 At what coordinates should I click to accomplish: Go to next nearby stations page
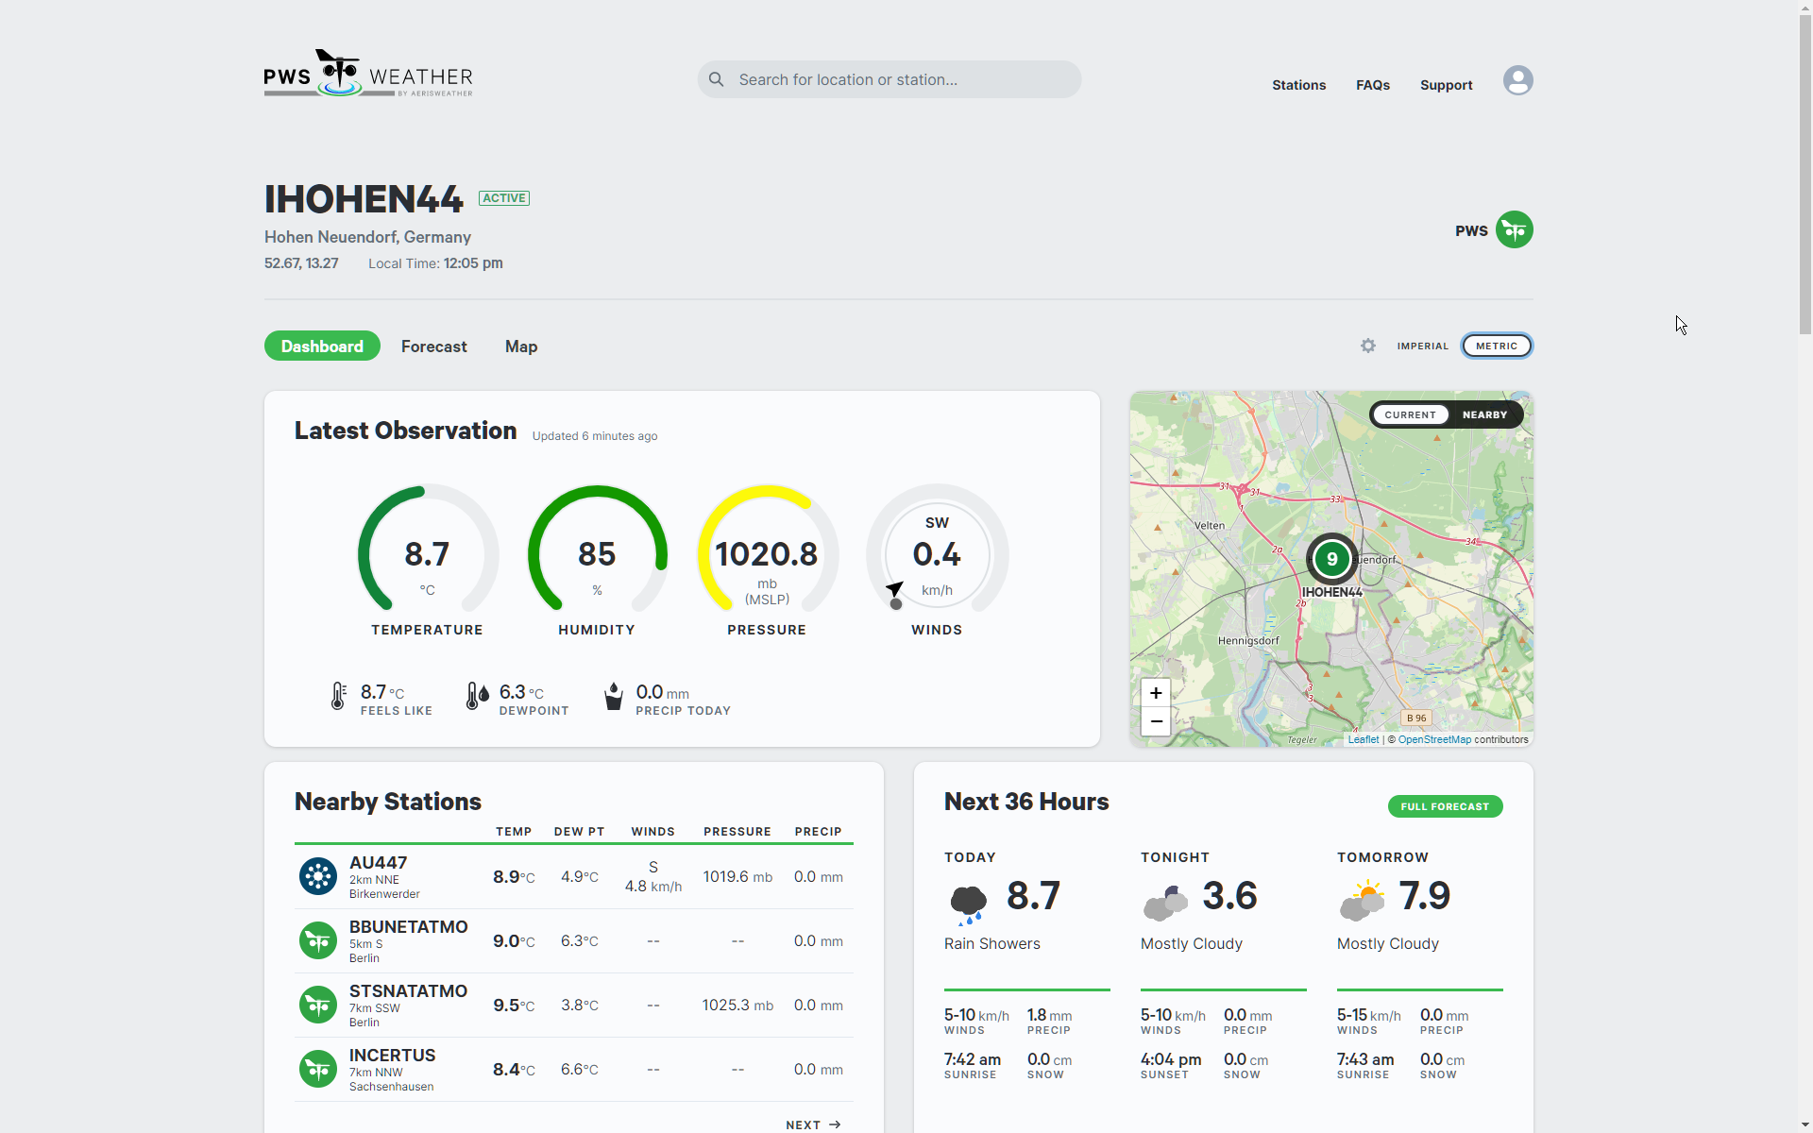point(813,1124)
